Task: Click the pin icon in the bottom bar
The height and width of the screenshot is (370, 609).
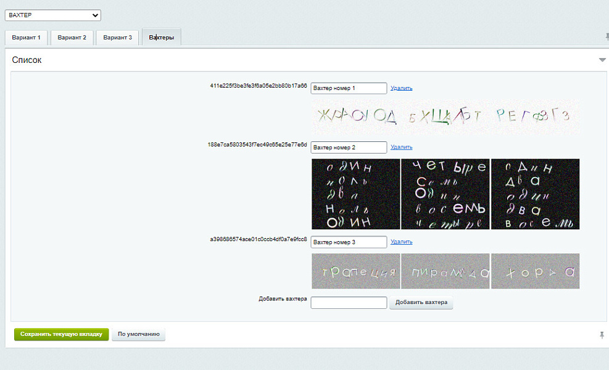Action: tap(602, 335)
